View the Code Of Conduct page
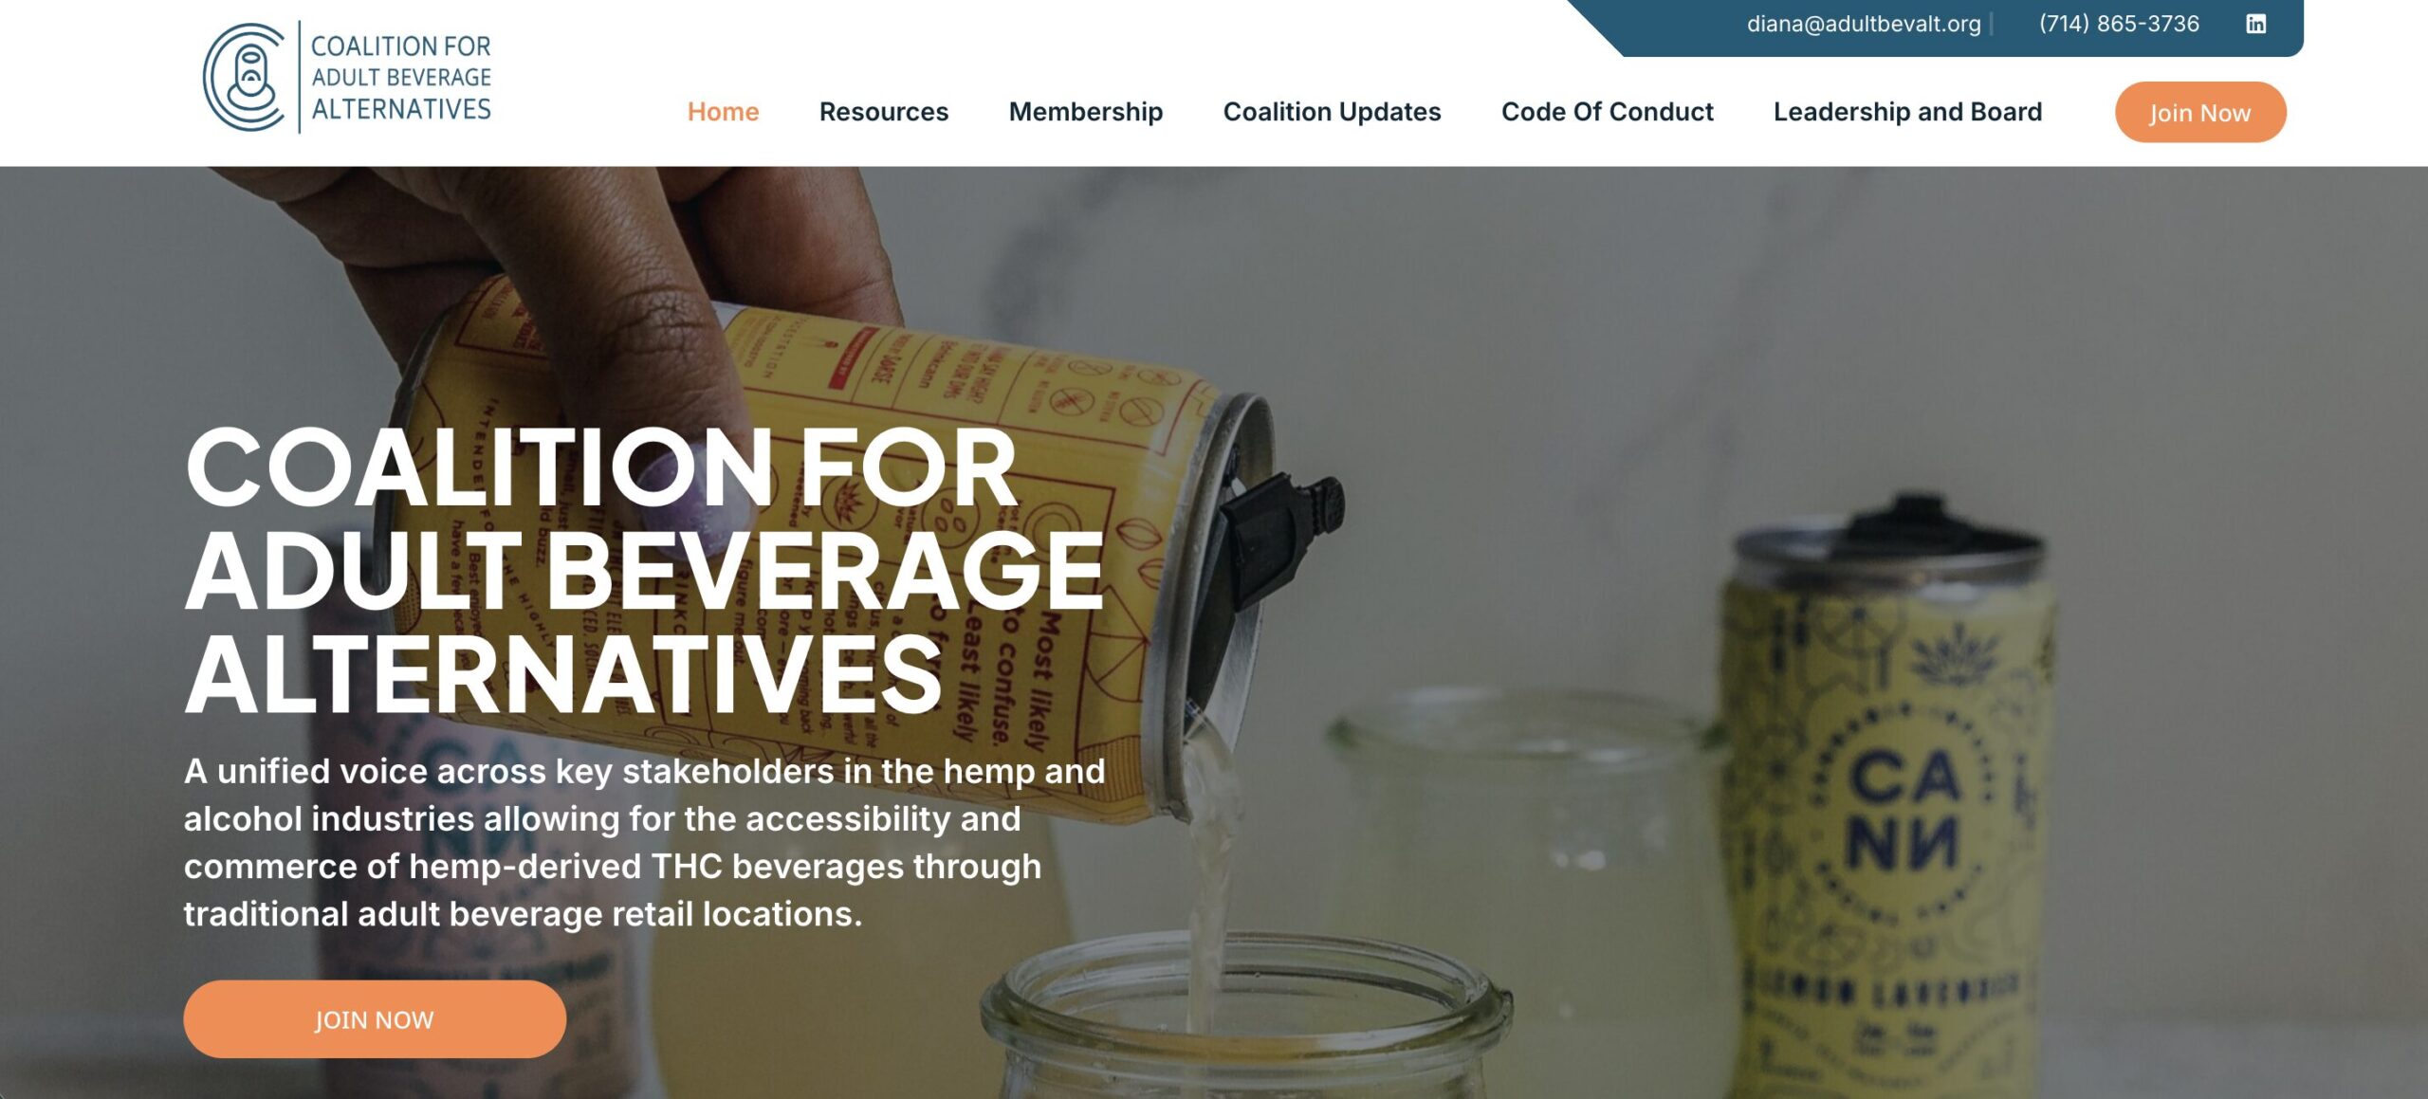 click(x=1607, y=112)
